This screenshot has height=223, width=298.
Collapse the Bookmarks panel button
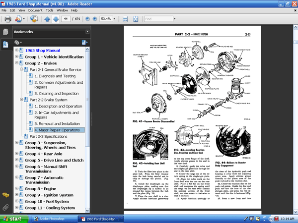click(87, 32)
